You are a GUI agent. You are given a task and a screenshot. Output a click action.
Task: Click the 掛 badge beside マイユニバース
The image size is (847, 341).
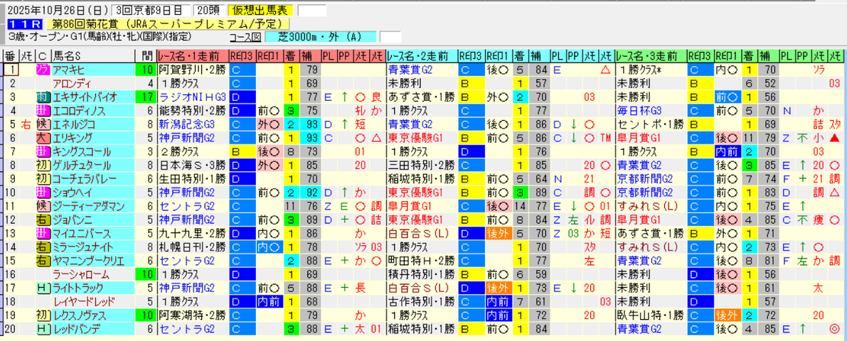tap(42, 233)
